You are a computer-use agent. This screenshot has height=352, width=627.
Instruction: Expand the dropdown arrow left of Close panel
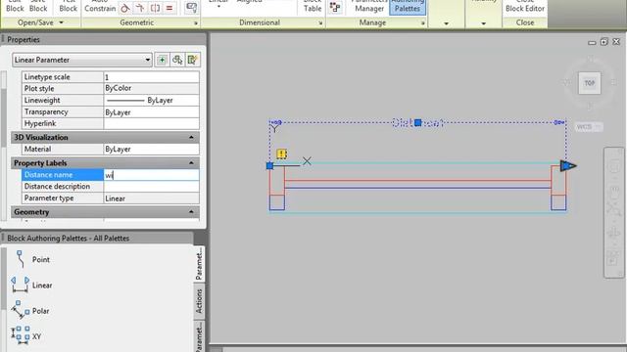483,23
